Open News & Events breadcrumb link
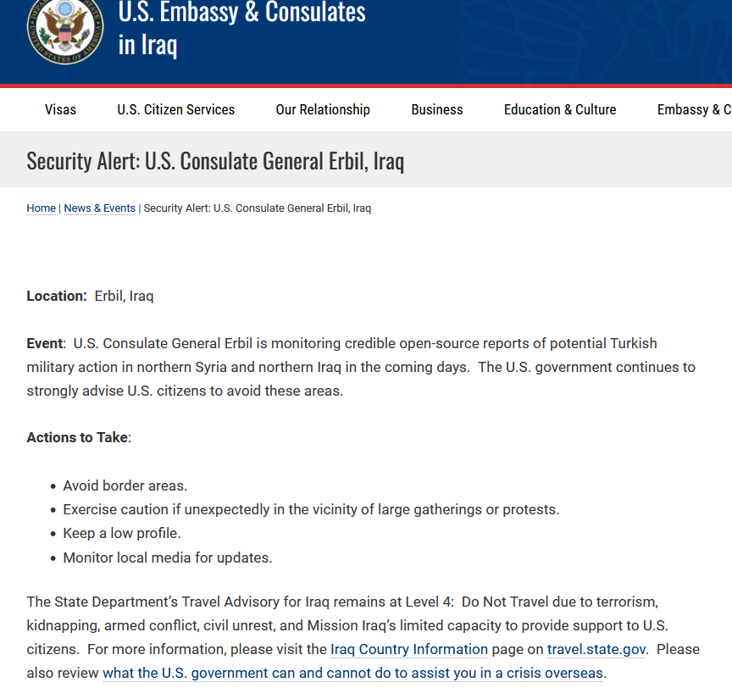732x699 pixels. pyautogui.click(x=99, y=208)
